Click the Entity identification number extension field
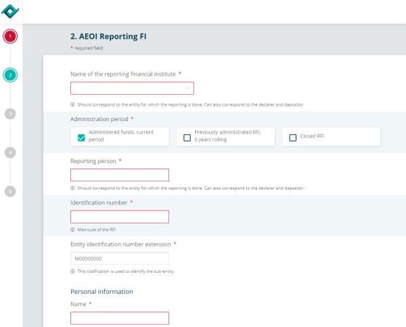 click(120, 258)
